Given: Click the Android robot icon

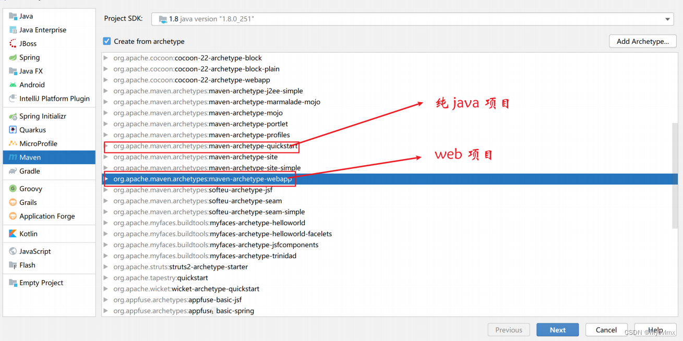Looking at the screenshot, I should click(13, 84).
